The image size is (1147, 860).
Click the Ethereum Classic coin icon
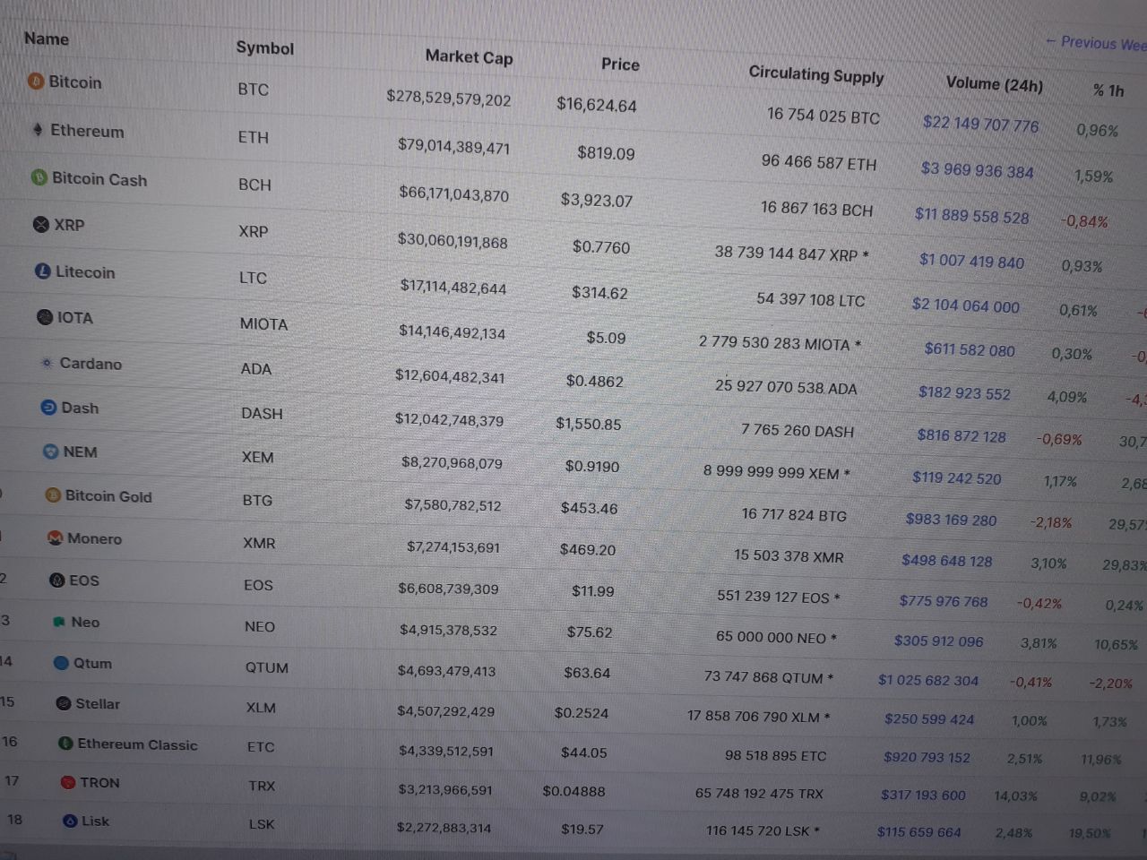tap(65, 744)
